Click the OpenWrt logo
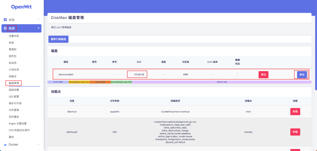This screenshot has height=151, width=317. coord(21,7)
